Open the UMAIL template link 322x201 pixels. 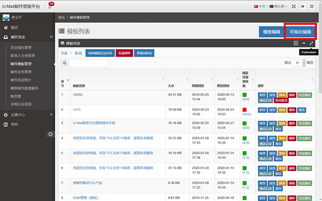click(78, 95)
